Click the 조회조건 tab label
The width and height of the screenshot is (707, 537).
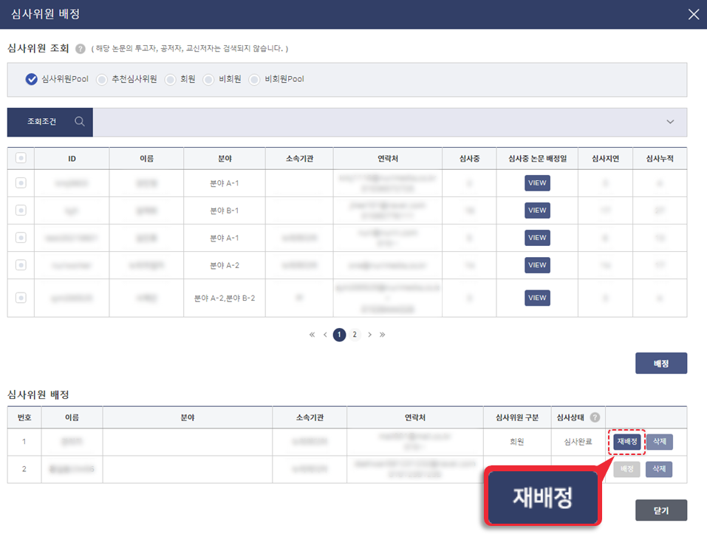pyautogui.click(x=41, y=122)
